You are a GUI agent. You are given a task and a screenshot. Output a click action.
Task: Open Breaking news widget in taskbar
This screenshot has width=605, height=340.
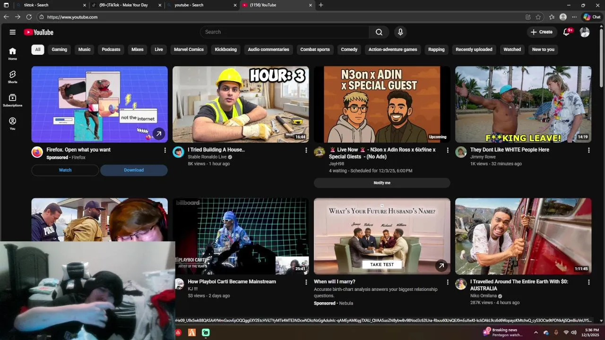point(504,332)
